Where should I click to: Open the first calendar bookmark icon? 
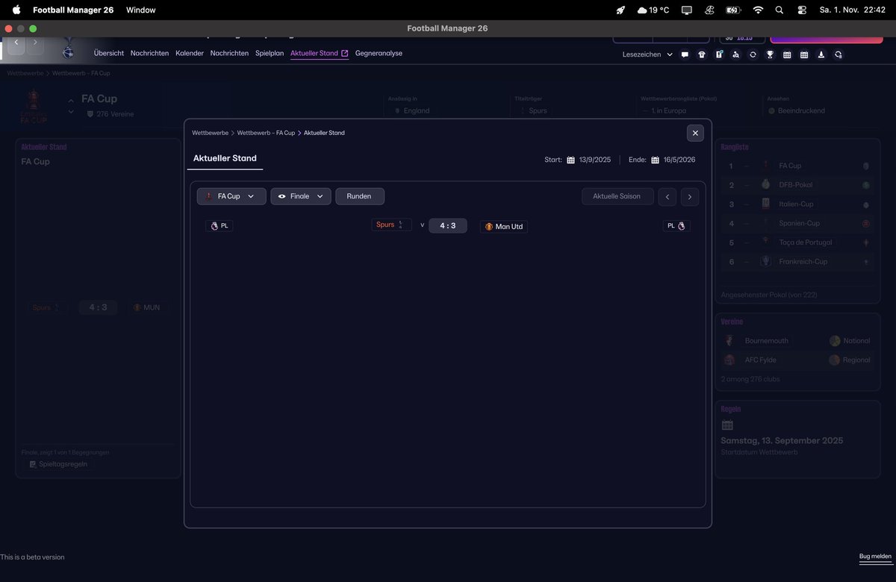[x=787, y=54]
